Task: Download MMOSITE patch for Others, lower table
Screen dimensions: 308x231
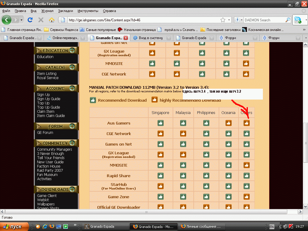Action: click(247, 165)
